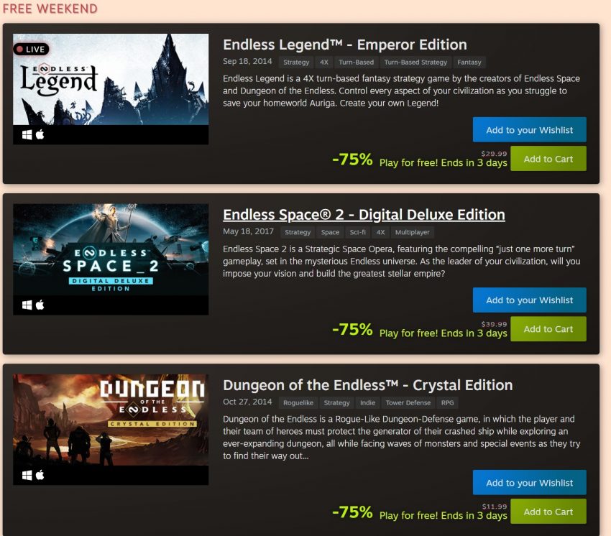Open the Dungeon of the Endless thumbnail
This screenshot has width=611, height=536.
(111, 420)
